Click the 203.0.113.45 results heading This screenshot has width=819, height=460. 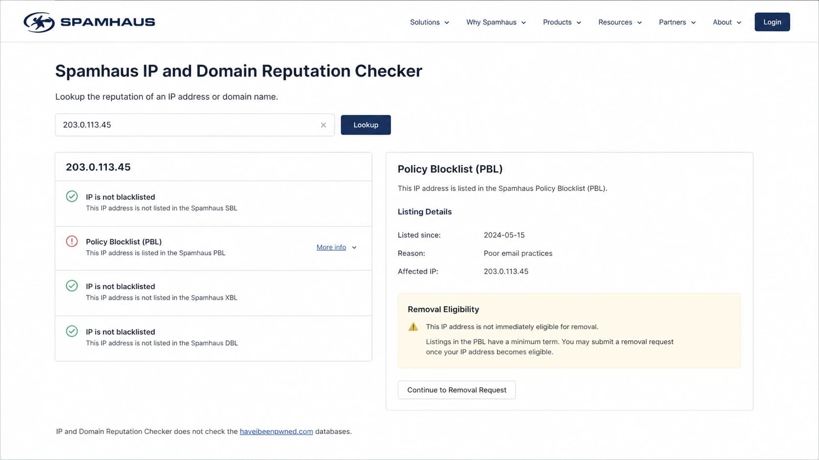[98, 167]
